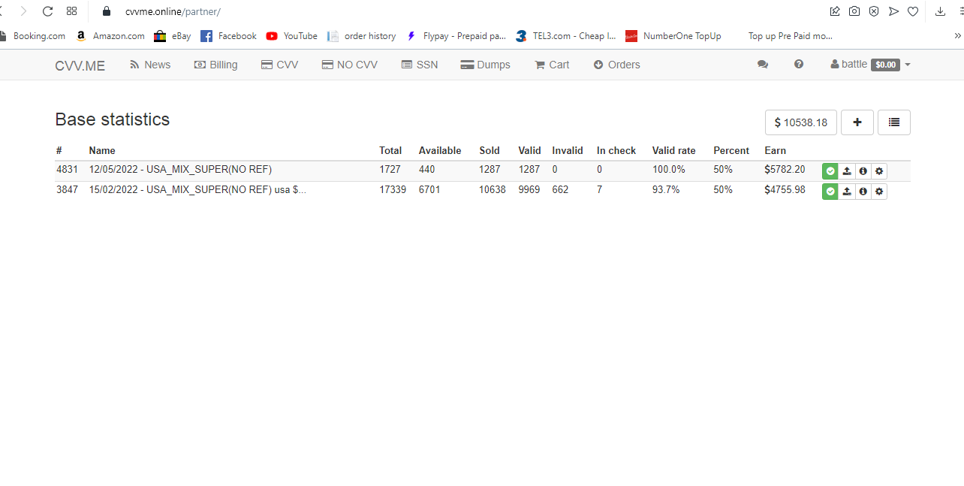Open the eBay bookmark

173,35
